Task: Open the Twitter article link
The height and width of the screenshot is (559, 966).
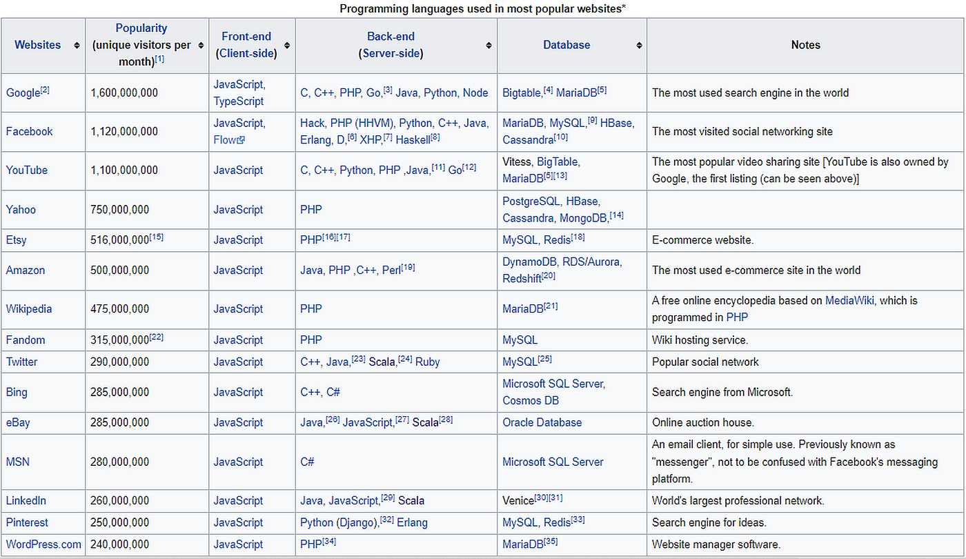Action: coord(22,362)
